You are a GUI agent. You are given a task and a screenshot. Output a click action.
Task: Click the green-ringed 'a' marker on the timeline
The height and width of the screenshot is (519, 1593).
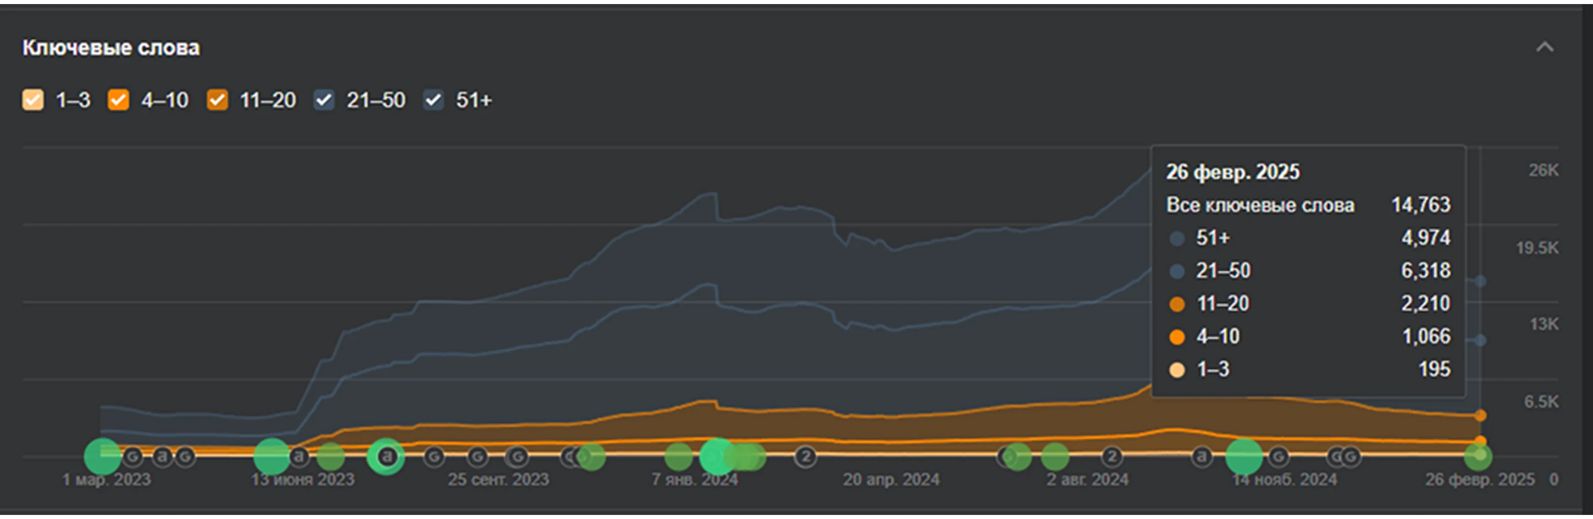click(387, 457)
